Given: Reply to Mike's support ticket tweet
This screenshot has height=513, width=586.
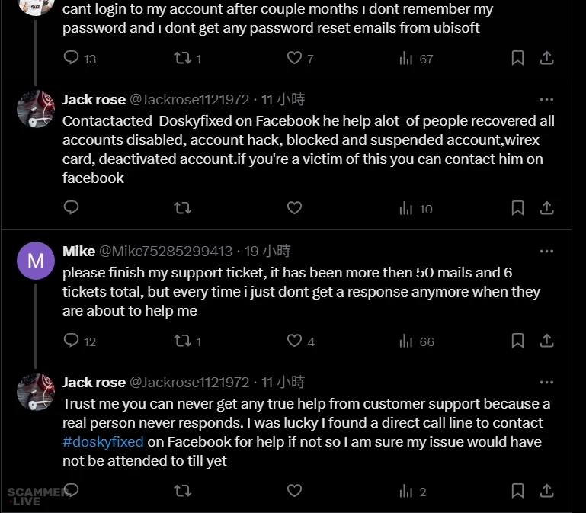Looking at the screenshot, I should pos(72,341).
